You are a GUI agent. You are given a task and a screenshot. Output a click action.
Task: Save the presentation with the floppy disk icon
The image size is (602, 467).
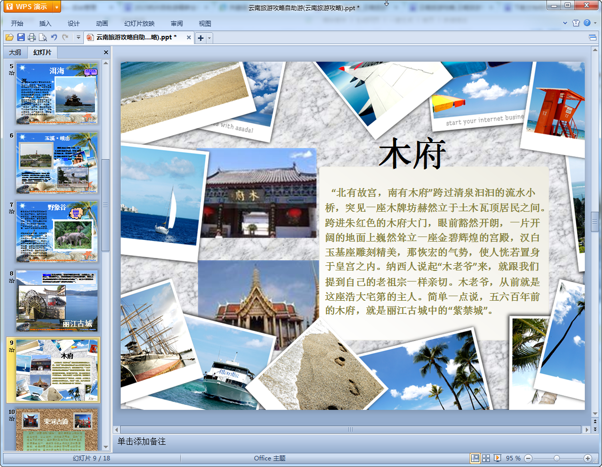21,37
